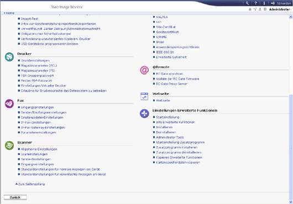
Task: Open PDF-Gruppenpasswort link
Action: point(38,76)
